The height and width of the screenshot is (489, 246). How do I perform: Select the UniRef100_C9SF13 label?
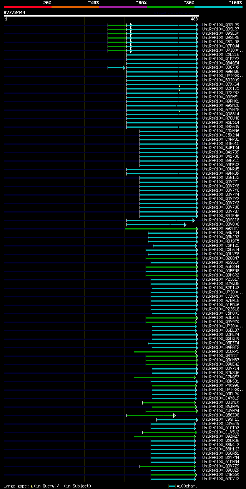pos(221,420)
